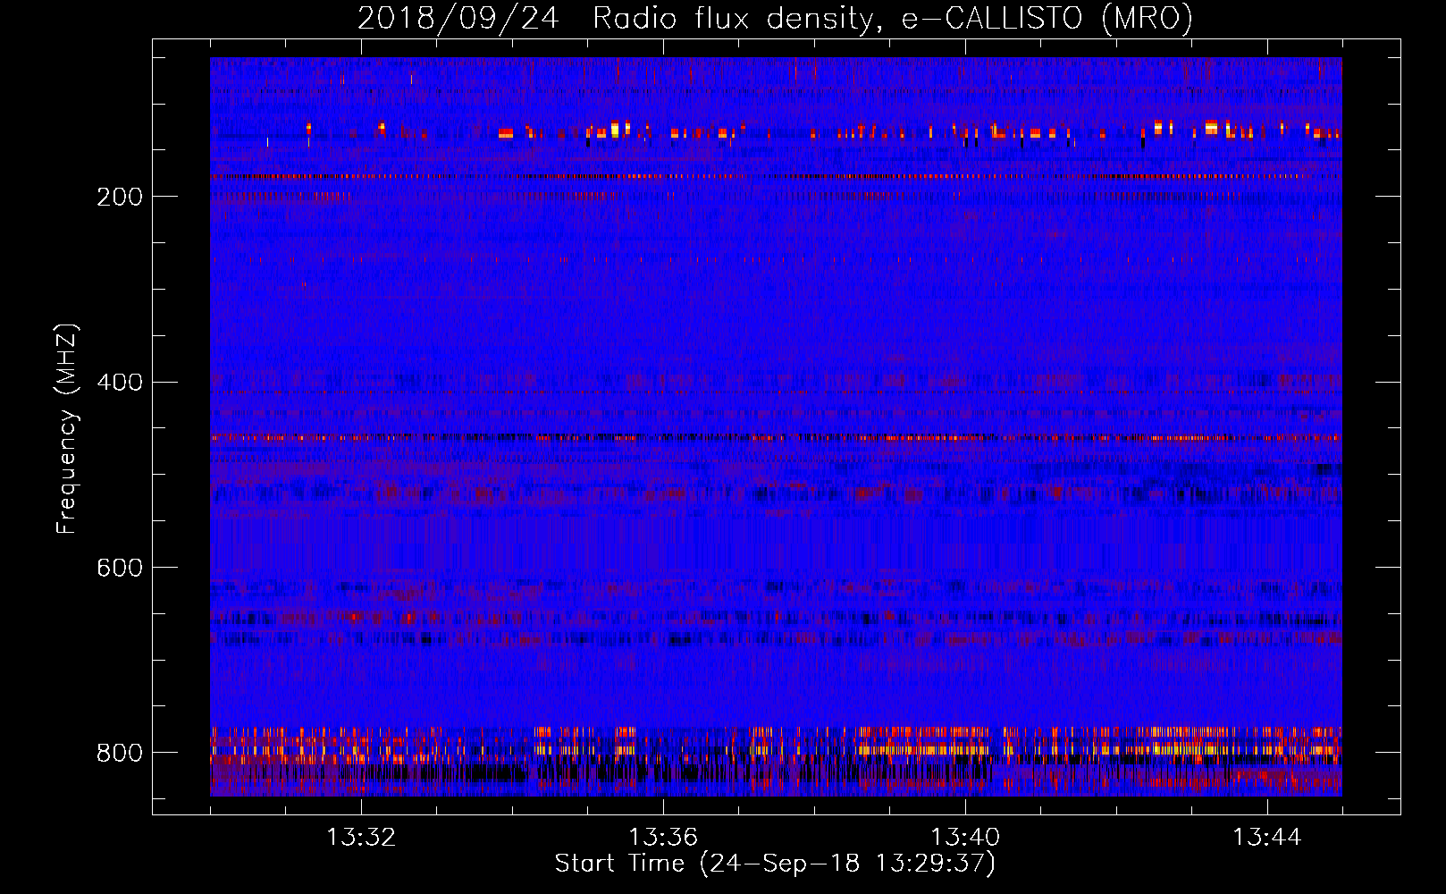This screenshot has width=1446, height=894.
Task: Click the '400' frequency tick label
Action: point(120,383)
